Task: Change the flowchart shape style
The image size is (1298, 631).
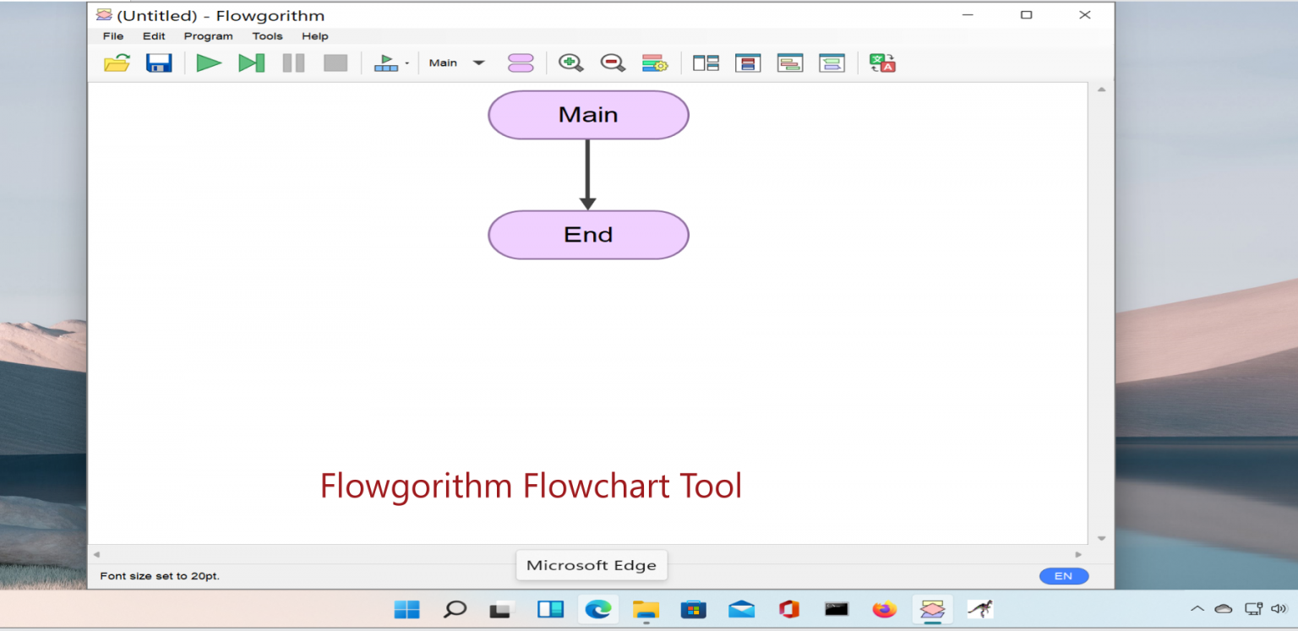Action: [x=521, y=62]
